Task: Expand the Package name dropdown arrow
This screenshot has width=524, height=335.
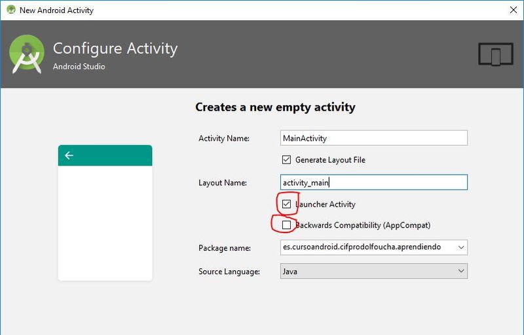Action: (x=461, y=247)
